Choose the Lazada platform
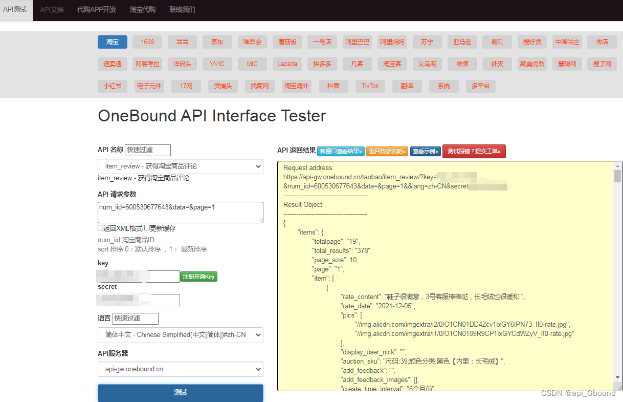The width and height of the screenshot is (623, 402). [287, 64]
